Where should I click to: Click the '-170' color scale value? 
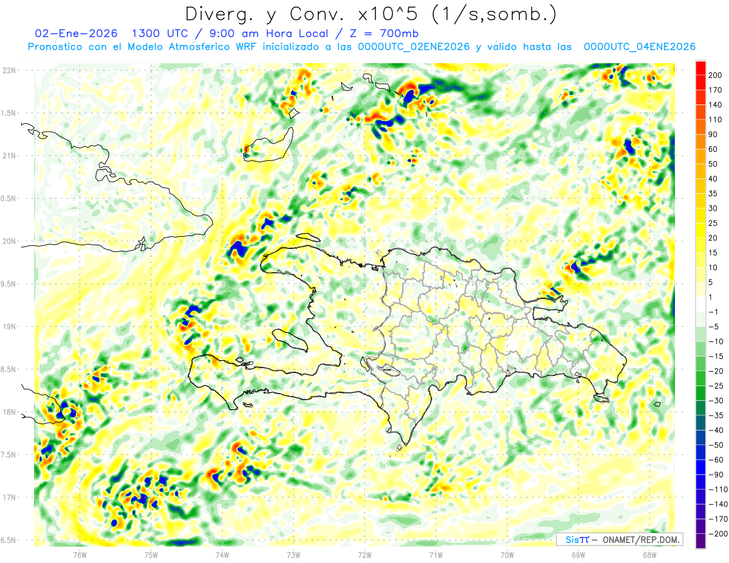(x=718, y=519)
